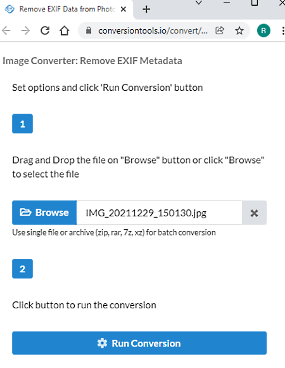
Task: Go back with the back arrow
Action: coord(6,30)
